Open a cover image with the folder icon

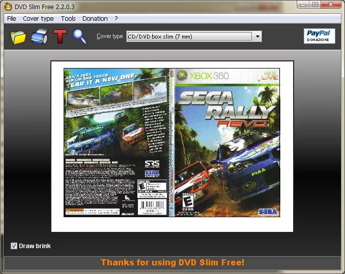click(18, 37)
